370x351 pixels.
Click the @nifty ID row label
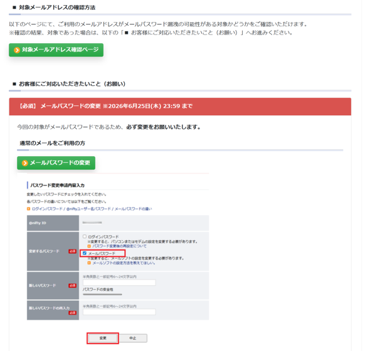[x=38, y=223]
